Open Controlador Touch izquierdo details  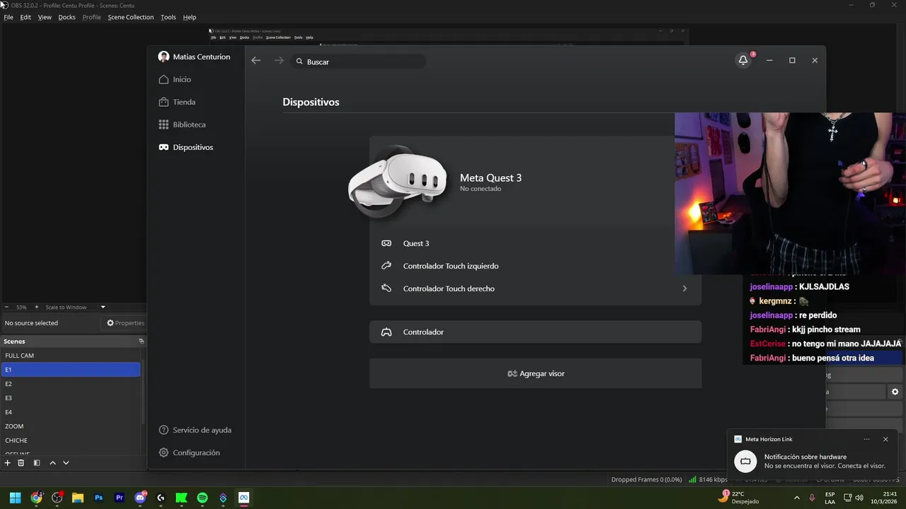click(x=535, y=266)
